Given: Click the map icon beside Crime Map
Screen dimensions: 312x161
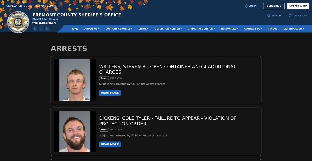Looking at the screenshot, I should (290, 16).
